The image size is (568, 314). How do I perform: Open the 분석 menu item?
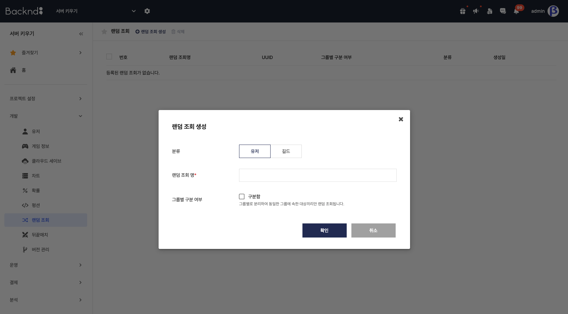point(45,300)
